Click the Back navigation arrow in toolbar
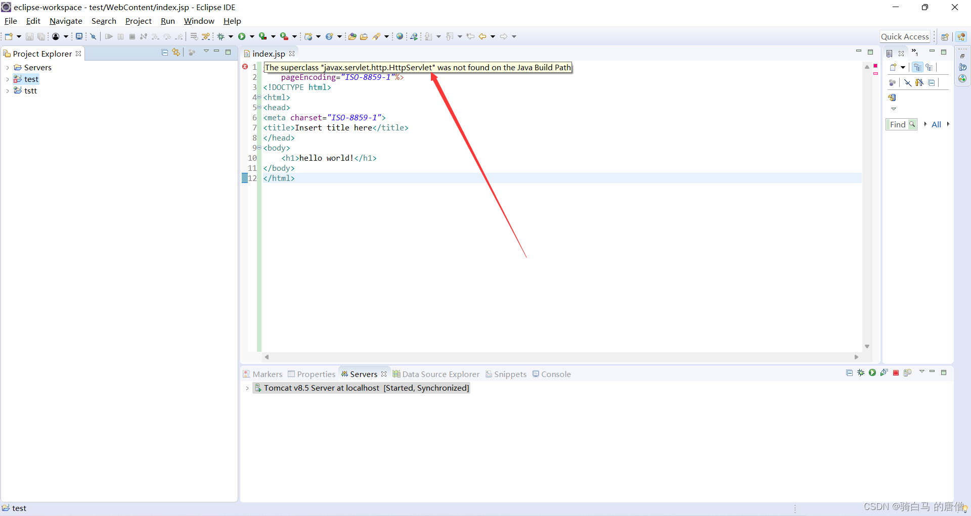 click(x=482, y=36)
